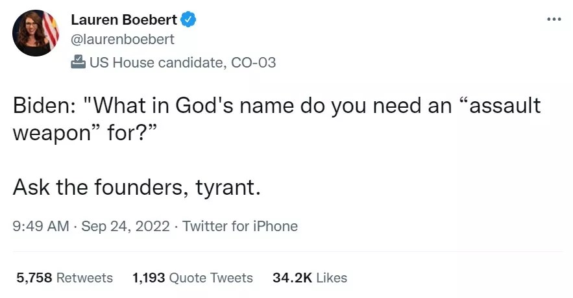View the 1,193 Quote Tweets list

pyautogui.click(x=192, y=278)
